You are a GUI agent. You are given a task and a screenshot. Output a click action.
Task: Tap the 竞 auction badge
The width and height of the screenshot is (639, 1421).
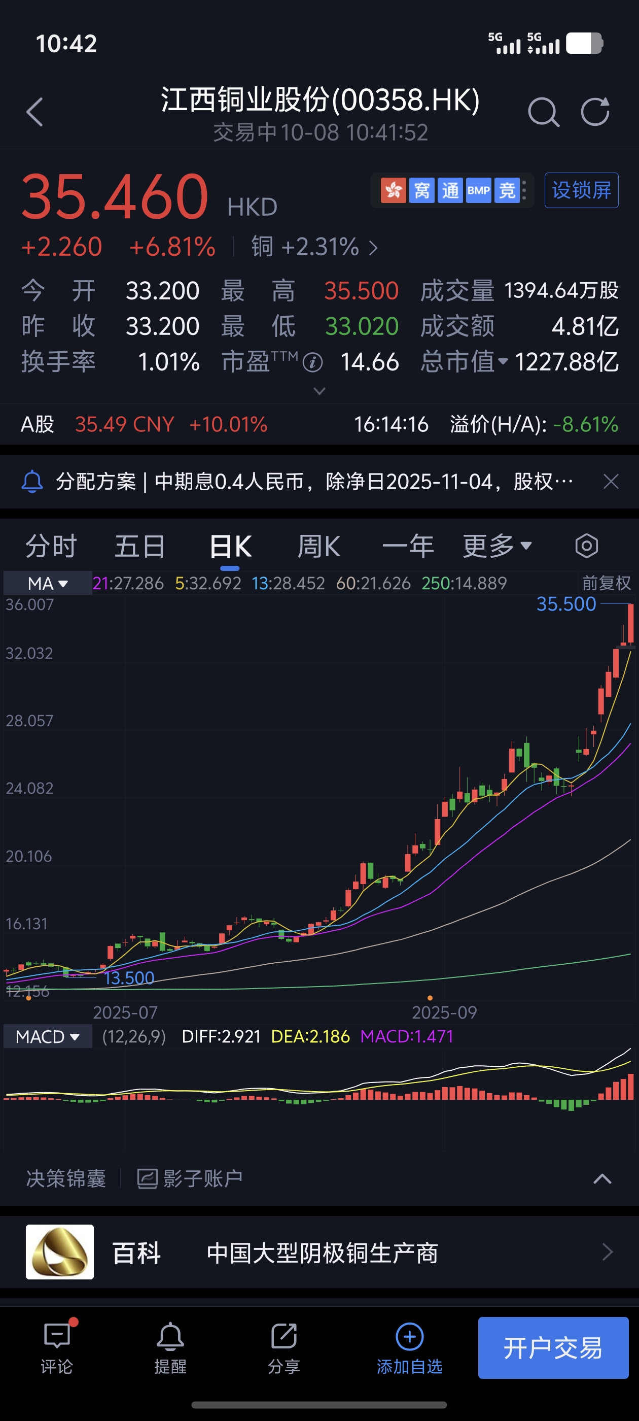(x=507, y=190)
